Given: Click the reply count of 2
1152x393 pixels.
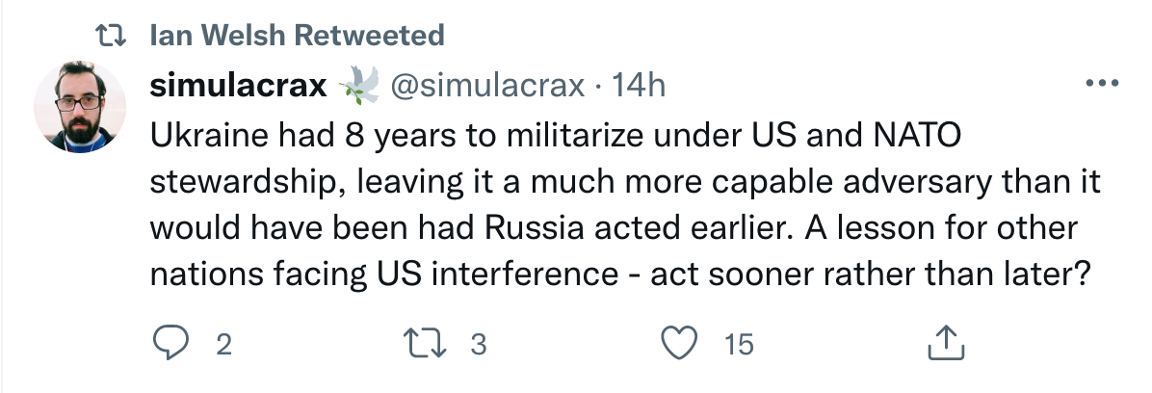Looking at the screenshot, I should tap(223, 345).
